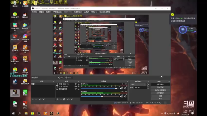Click the source Properties toolbar button

(61, 78)
